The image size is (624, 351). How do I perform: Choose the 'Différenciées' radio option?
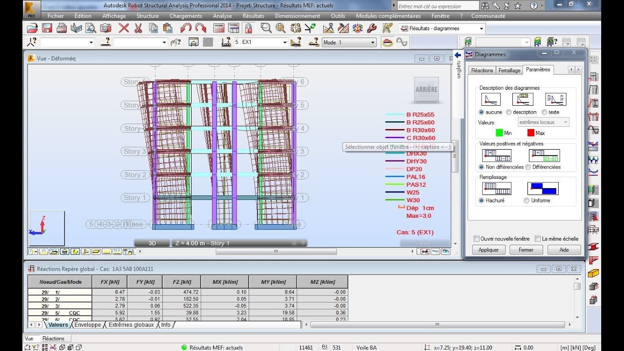tap(528, 167)
